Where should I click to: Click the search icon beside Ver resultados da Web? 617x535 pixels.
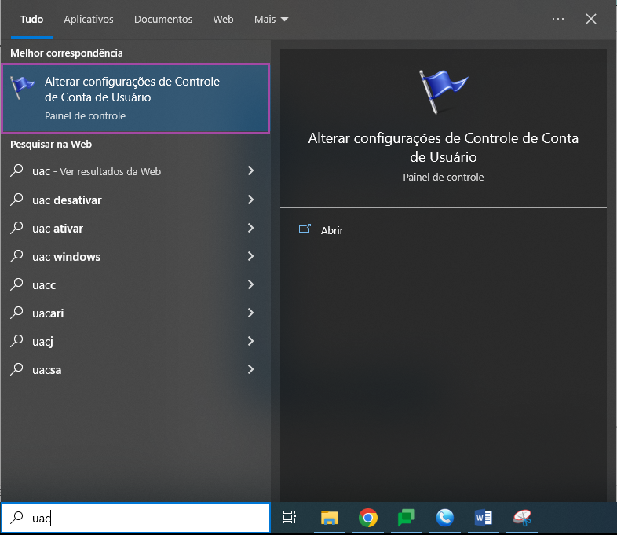point(16,170)
